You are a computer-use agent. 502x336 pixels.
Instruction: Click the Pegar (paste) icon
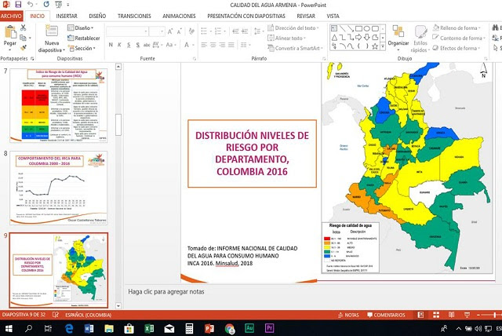10,34
